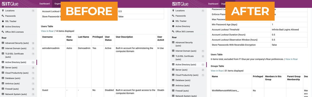The image size is (312, 97).
Task: Select the Infinite Bad Logins Allowed value
Action: point(285,29)
